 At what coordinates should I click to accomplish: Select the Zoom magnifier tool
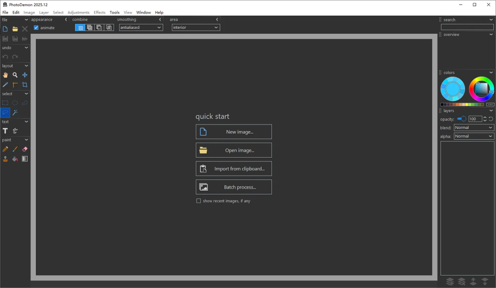[15, 75]
